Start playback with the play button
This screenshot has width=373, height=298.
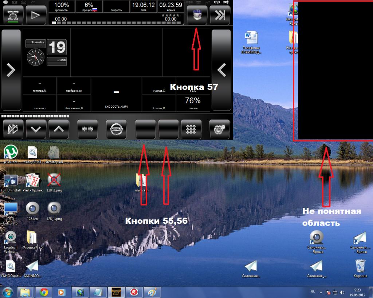(x=36, y=15)
